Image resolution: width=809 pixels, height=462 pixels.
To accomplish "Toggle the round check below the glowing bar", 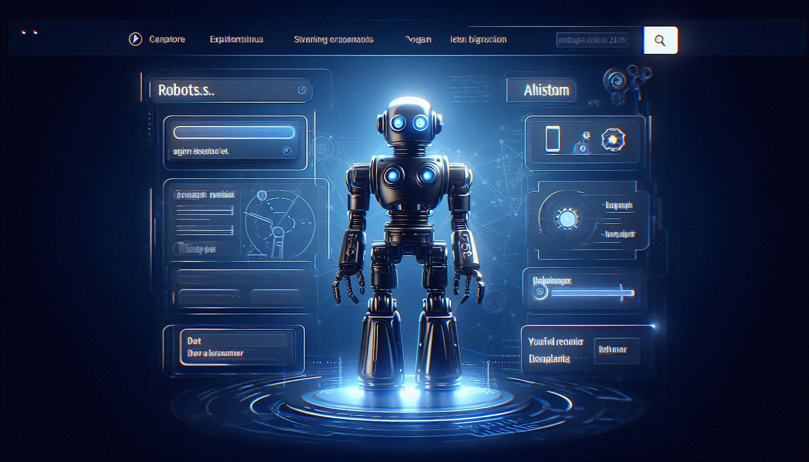I will tap(287, 151).
